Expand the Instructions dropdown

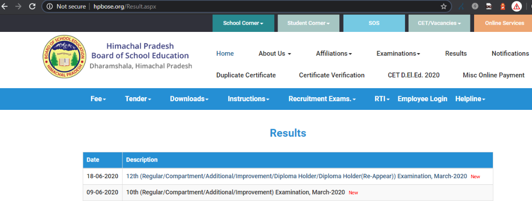tap(248, 99)
